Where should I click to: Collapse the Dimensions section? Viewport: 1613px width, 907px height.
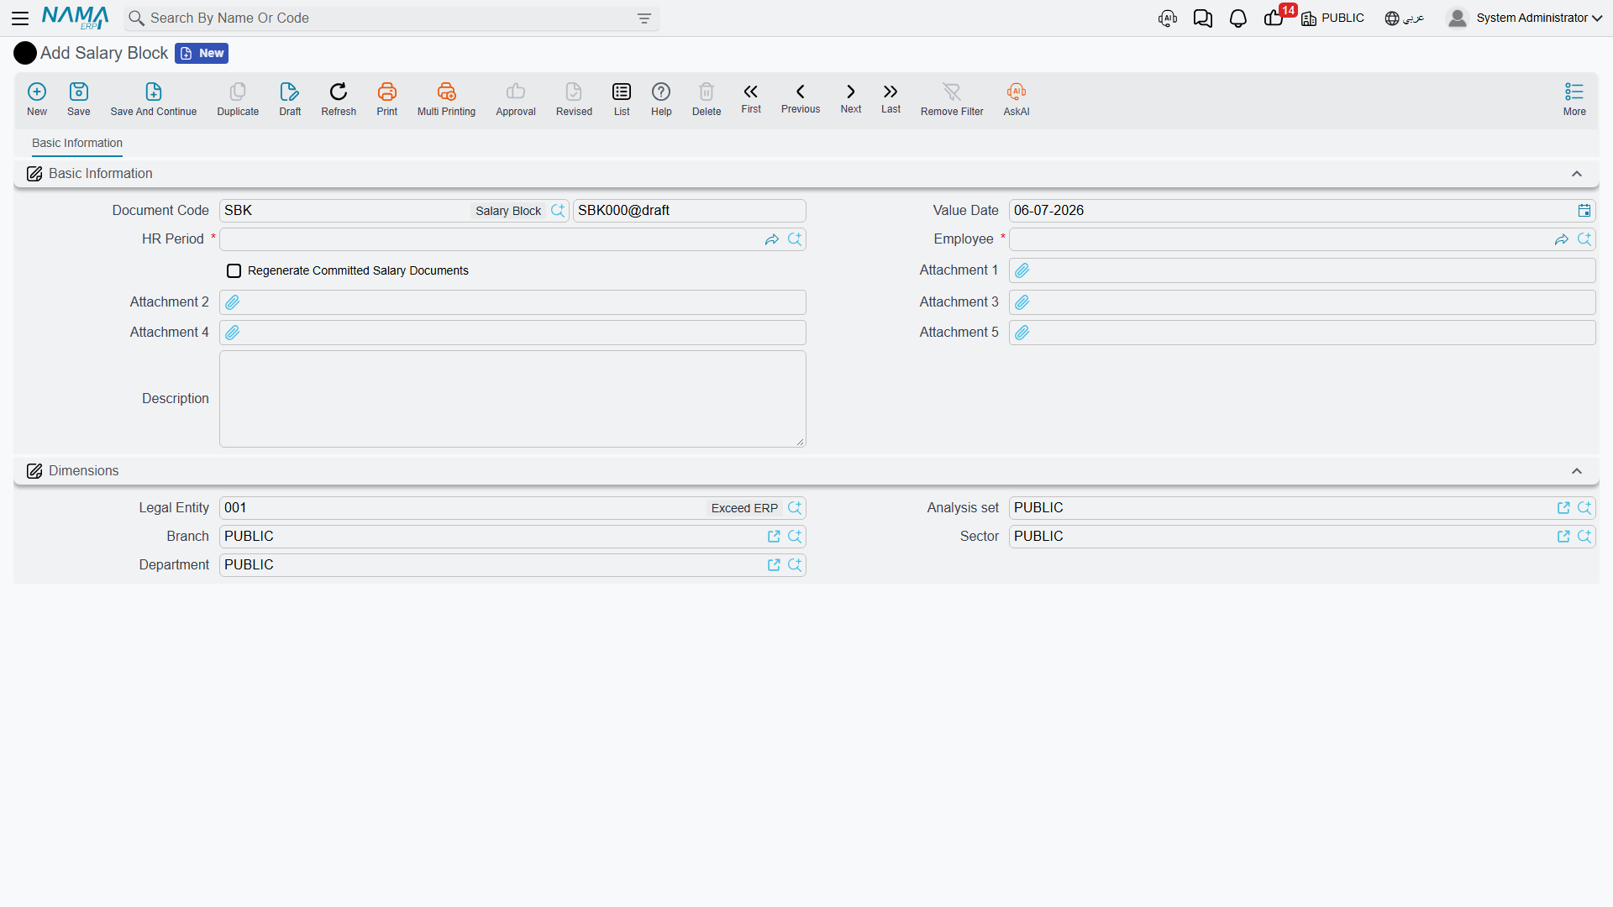point(1577,471)
